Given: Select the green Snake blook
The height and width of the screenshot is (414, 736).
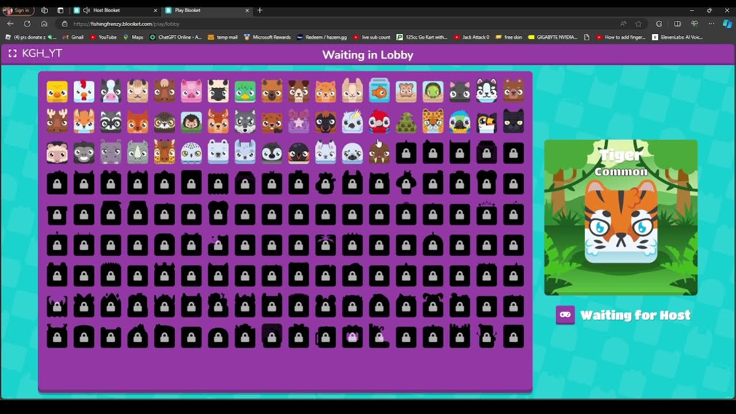Looking at the screenshot, I should click(406, 122).
